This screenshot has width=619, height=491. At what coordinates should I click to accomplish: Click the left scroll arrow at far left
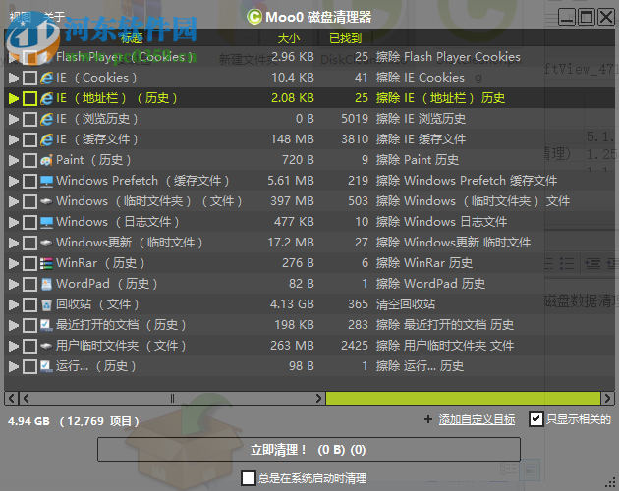[11, 398]
